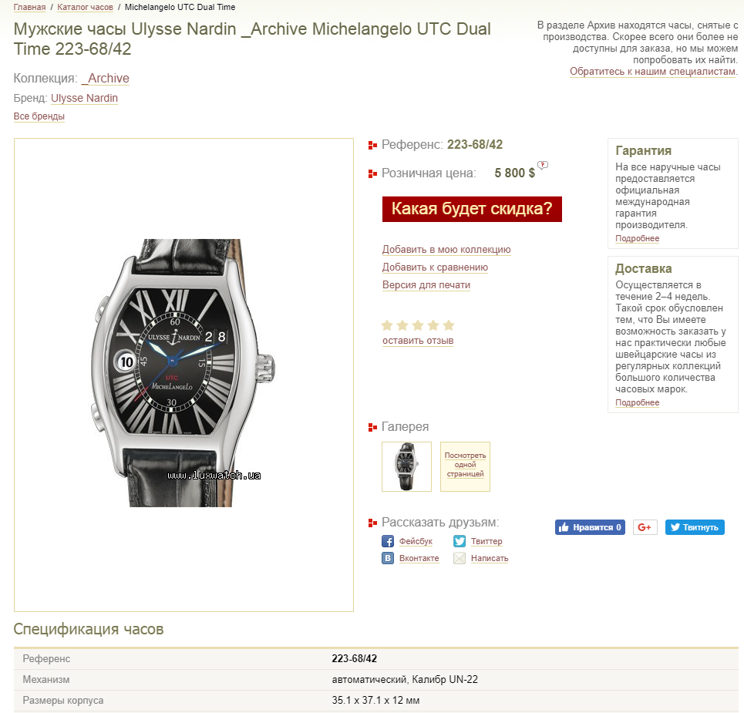Click the envelope Написать icon

point(460,558)
